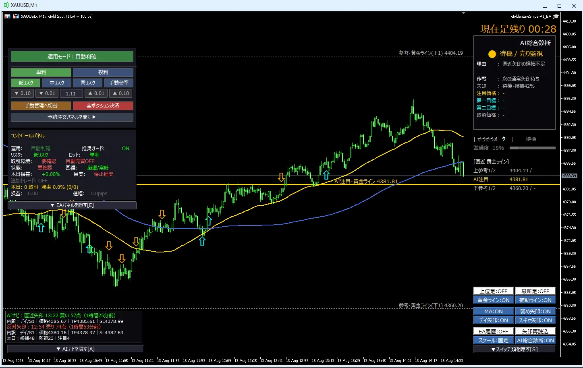Image resolution: width=583 pixels, height=368 pixels.
Task: Increase lot by 0.01 with ▲ 0.01
Action: click(x=96, y=93)
